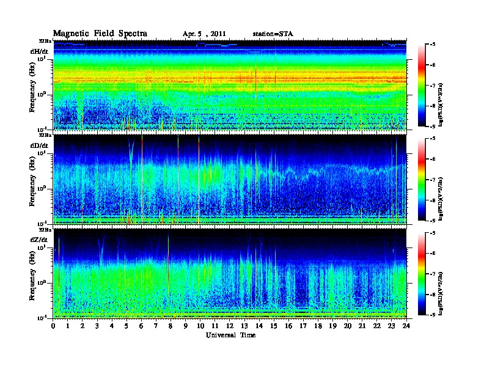
Task: Click the "3" tick on Universal Time axis
Action: pos(98,326)
